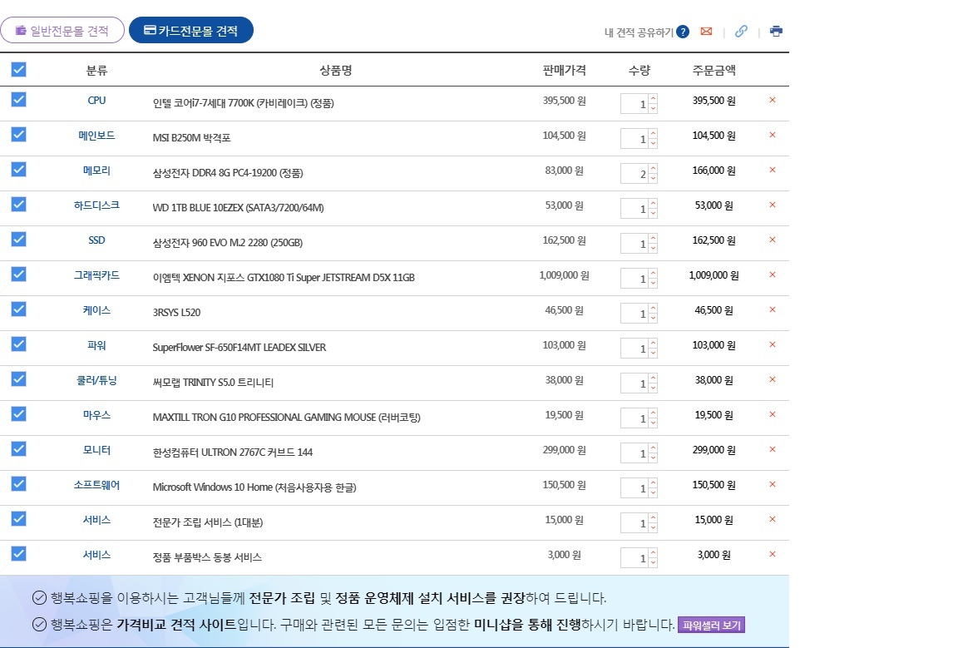The height and width of the screenshot is (648, 958).
Task: Open the 파워셀러 보기 button
Action: pos(711,625)
